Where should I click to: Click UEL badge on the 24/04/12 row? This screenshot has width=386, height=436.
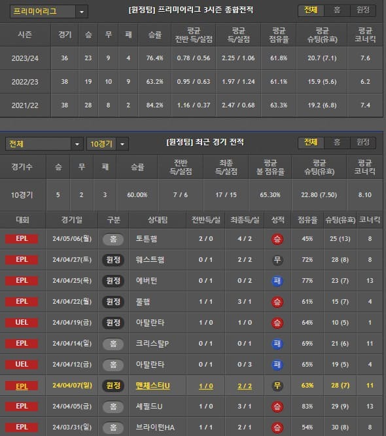click(22, 365)
